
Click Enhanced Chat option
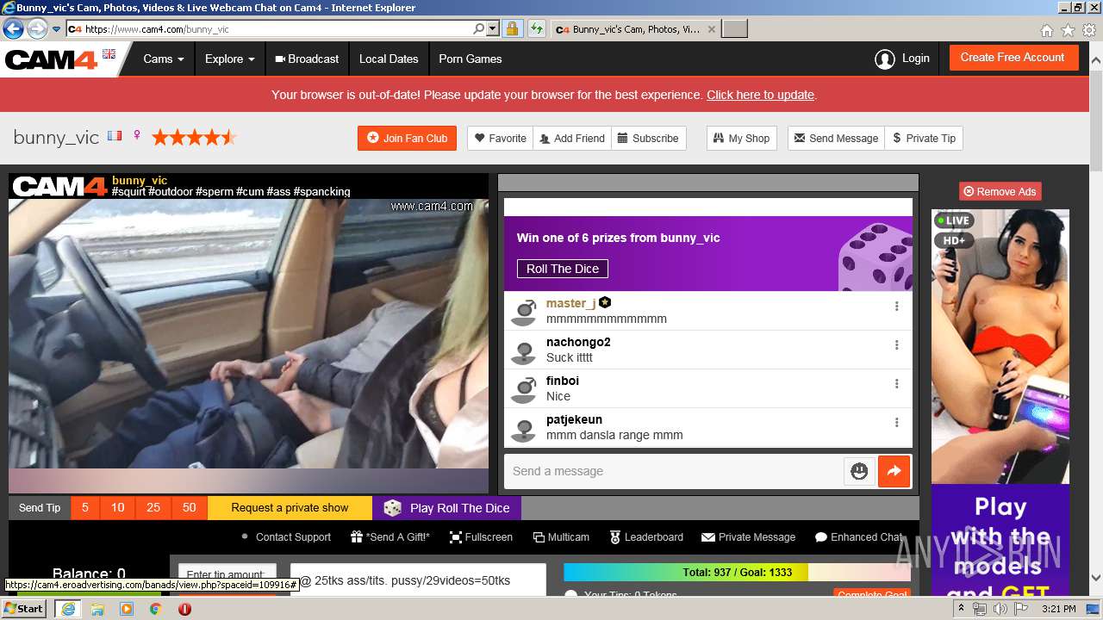pos(859,537)
